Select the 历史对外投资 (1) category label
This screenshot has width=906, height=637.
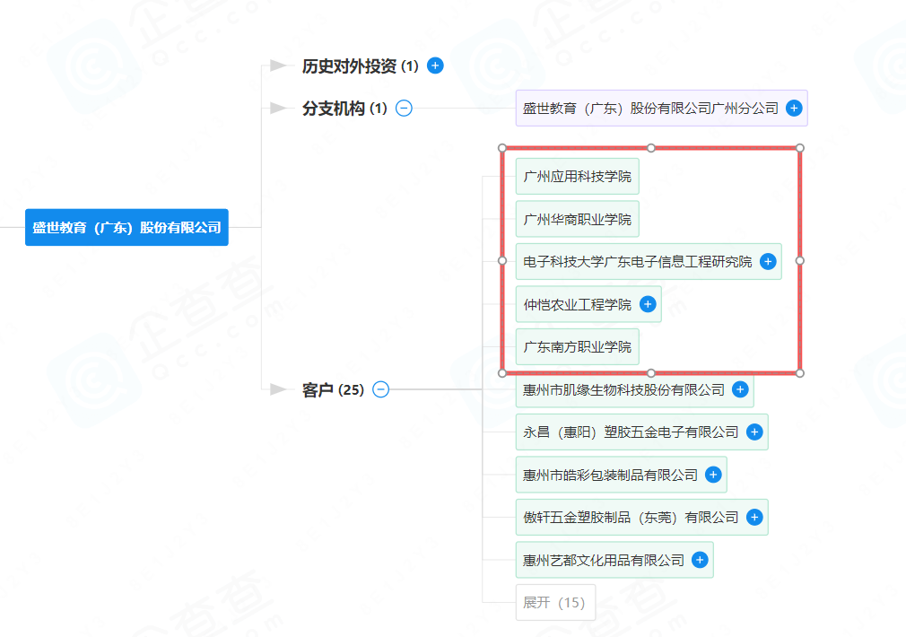361,65
